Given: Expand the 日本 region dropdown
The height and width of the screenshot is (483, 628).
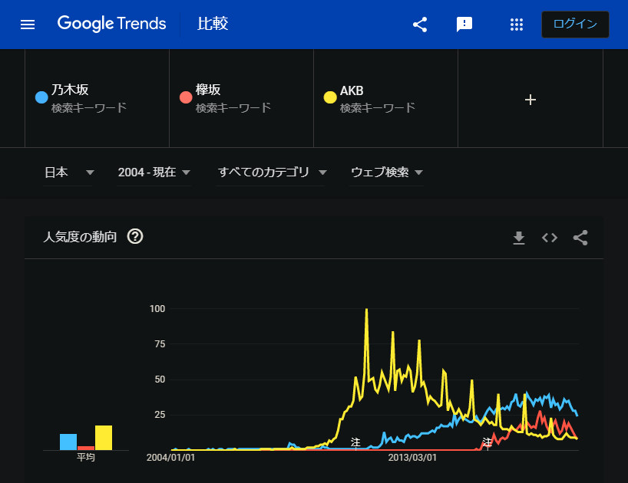Looking at the screenshot, I should click(x=69, y=172).
